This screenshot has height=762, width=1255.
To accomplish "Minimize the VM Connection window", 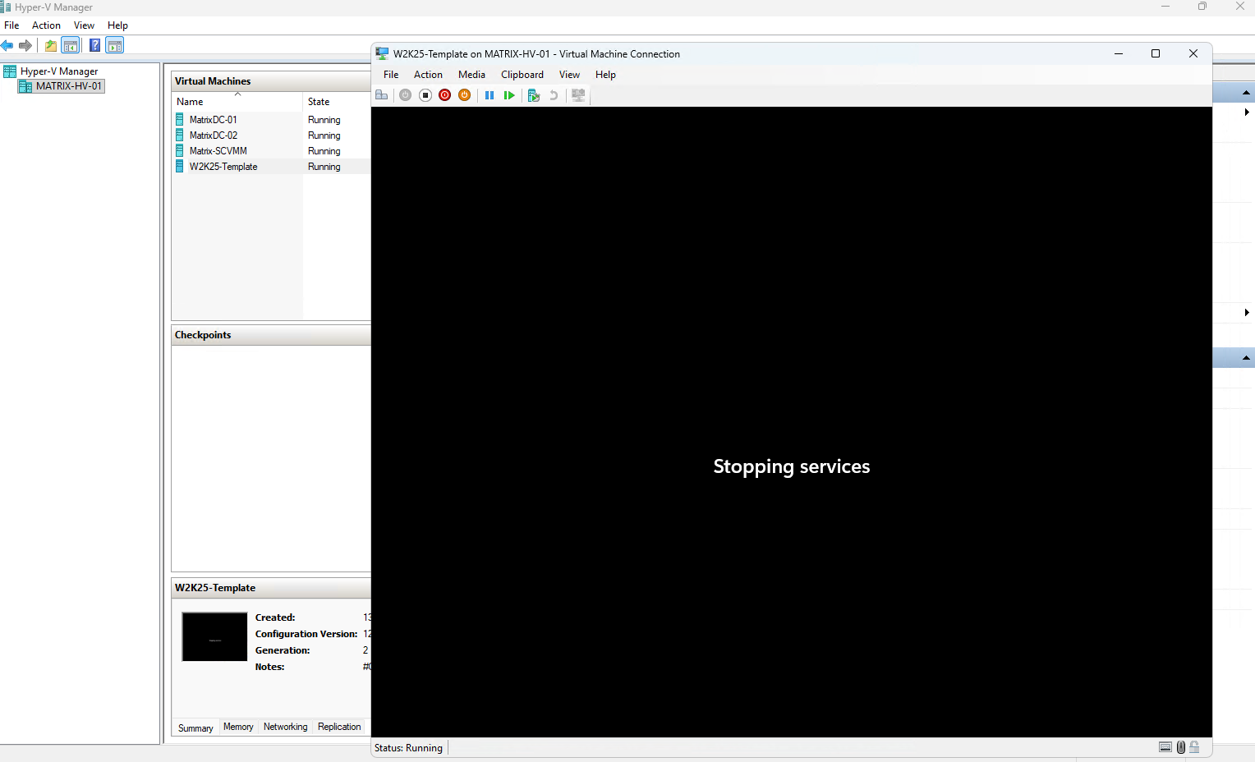I will (x=1119, y=53).
